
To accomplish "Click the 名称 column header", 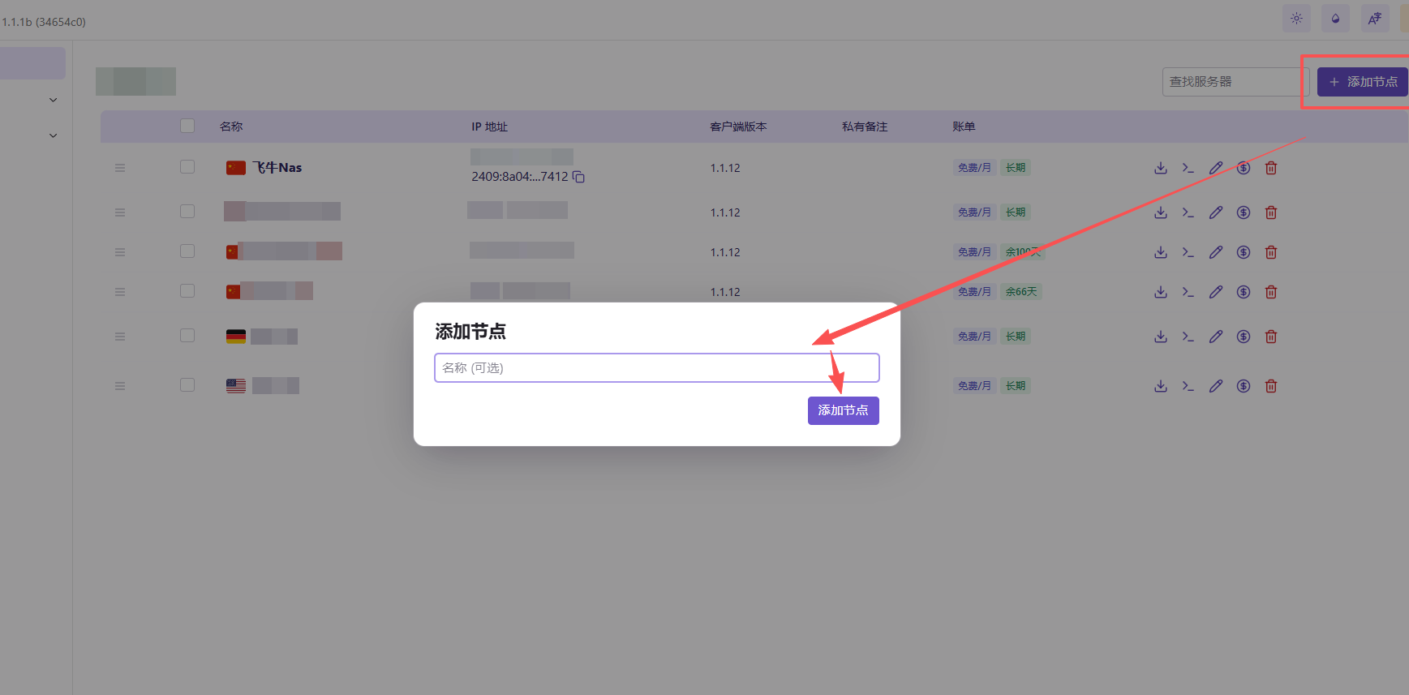I will 231,127.
